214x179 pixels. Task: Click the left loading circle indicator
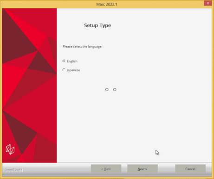(107, 90)
